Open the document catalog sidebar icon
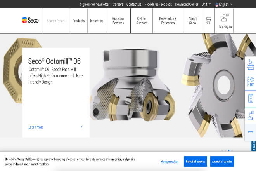256x171 pixels. coord(251,98)
